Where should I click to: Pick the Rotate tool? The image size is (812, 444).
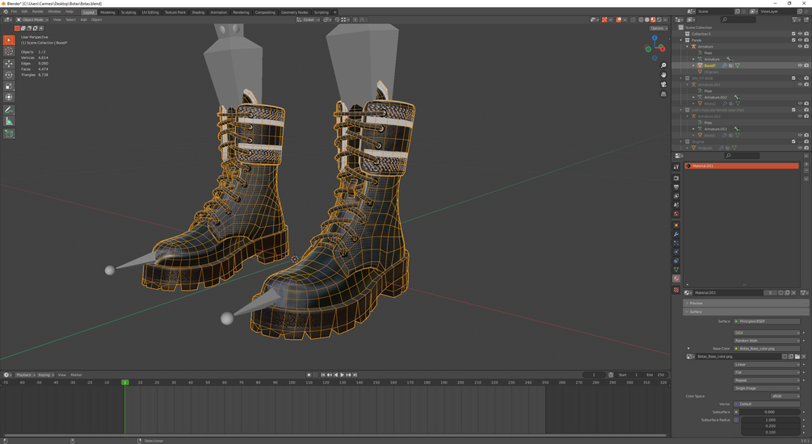click(x=9, y=75)
